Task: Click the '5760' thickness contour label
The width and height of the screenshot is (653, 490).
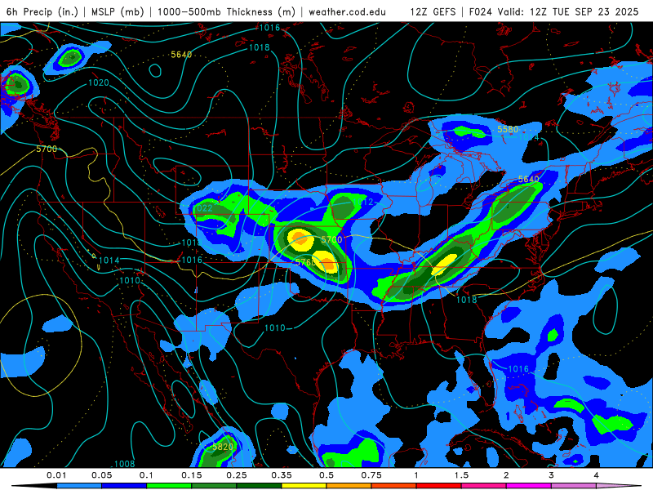Action: tap(306, 262)
